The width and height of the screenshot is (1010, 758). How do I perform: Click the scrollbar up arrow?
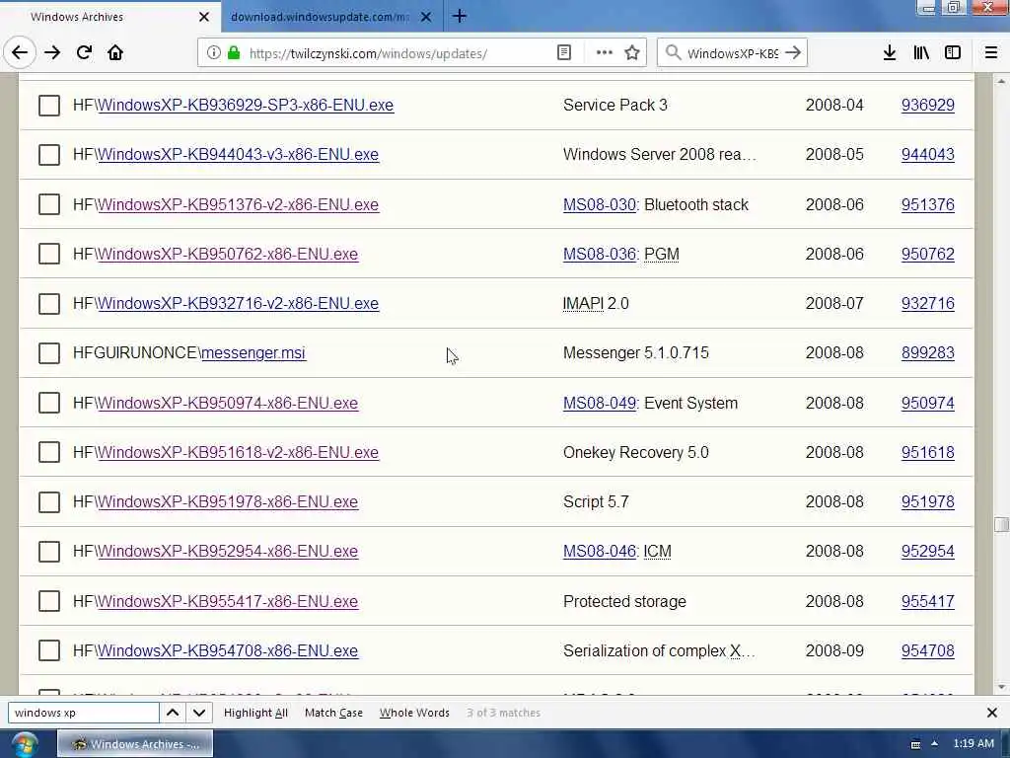click(x=1001, y=81)
